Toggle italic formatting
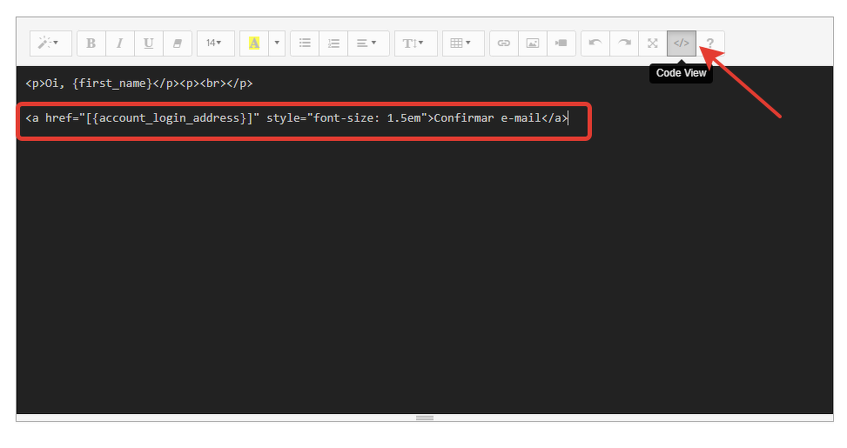The height and width of the screenshot is (448, 847). [x=119, y=43]
